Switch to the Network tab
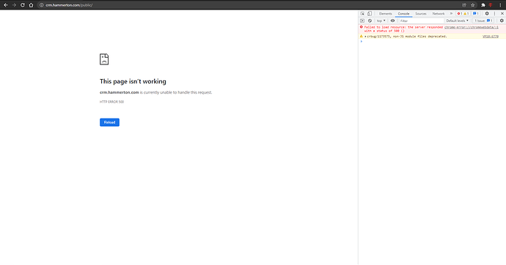The image size is (506, 265). tap(439, 13)
